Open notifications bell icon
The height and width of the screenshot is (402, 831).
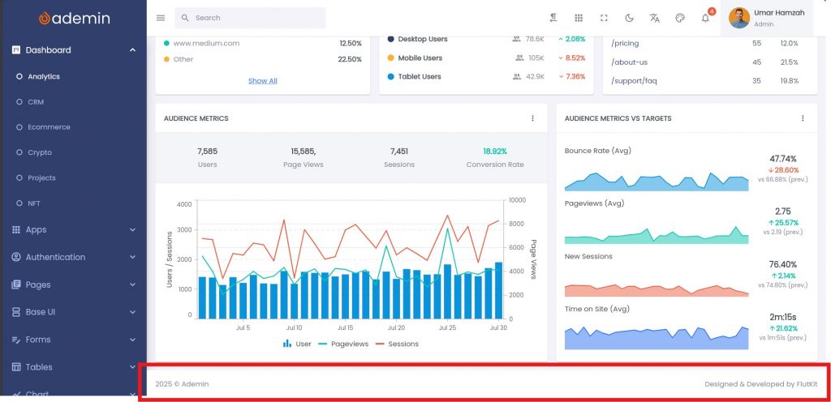click(705, 18)
